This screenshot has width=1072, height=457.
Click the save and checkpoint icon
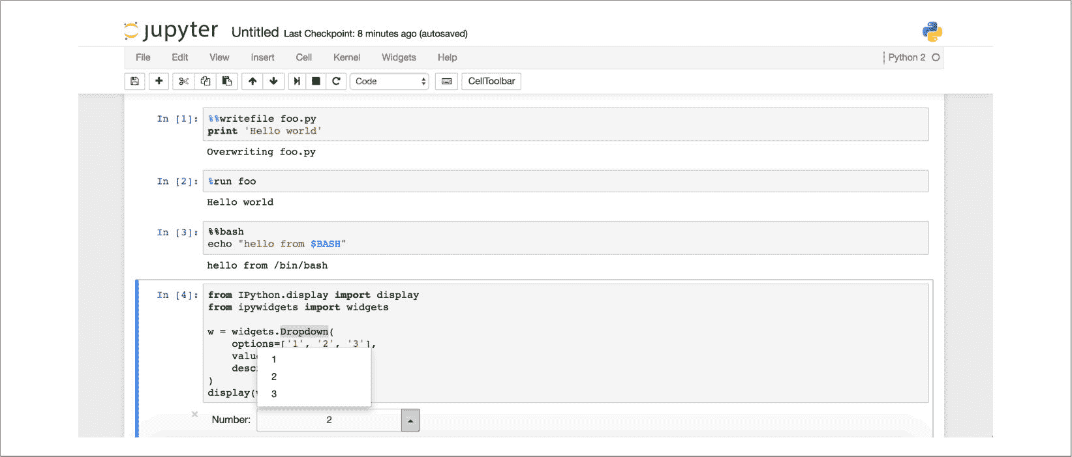(134, 81)
